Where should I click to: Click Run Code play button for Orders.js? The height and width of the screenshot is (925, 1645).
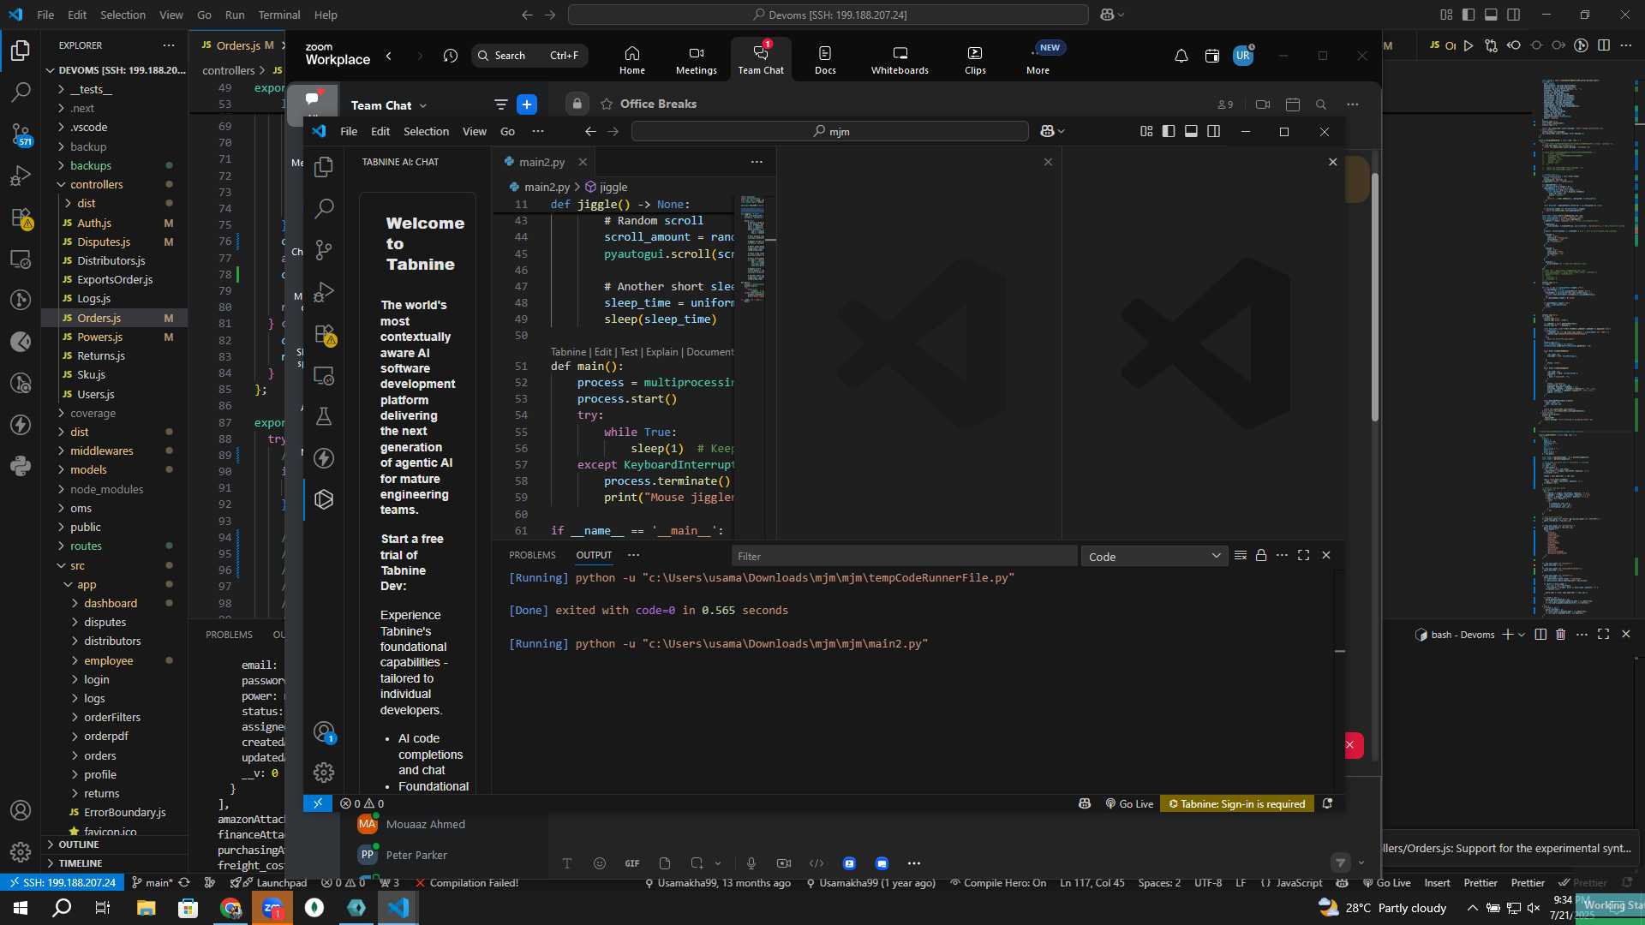pyautogui.click(x=1469, y=45)
